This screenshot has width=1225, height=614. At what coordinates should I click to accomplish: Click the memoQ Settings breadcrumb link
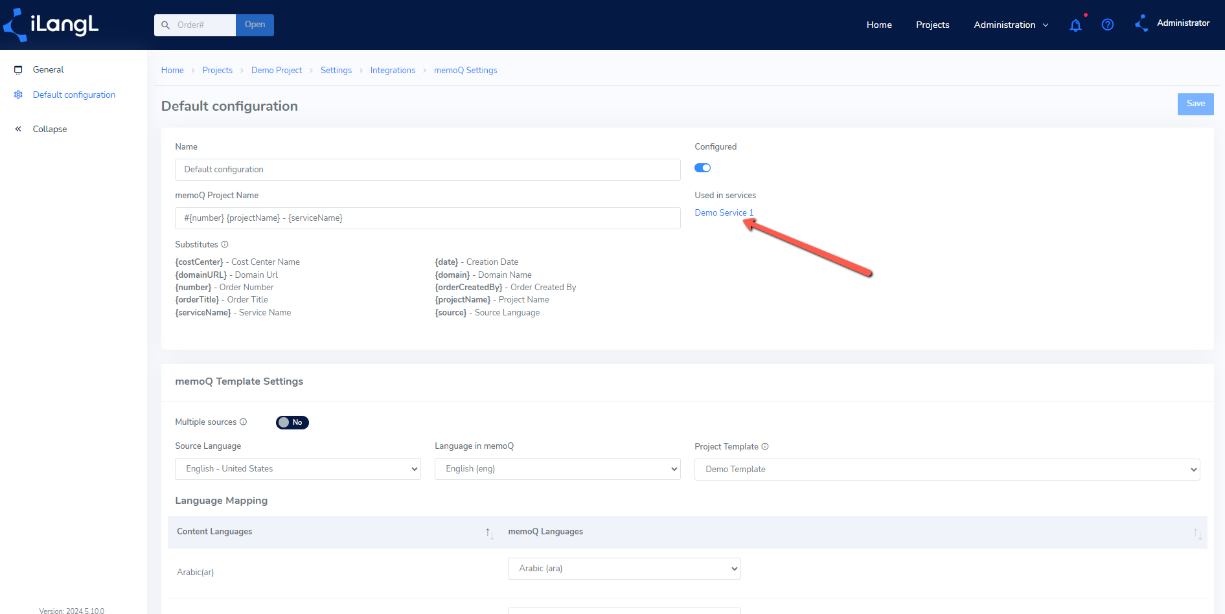(466, 70)
